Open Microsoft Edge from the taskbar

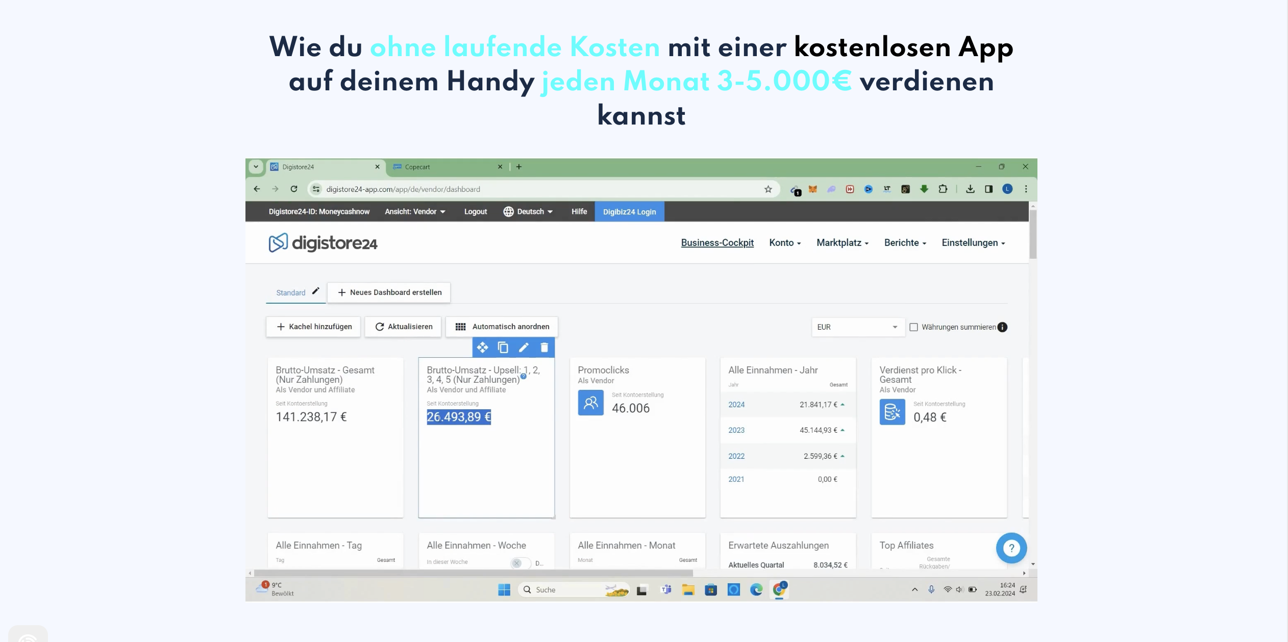[756, 590]
